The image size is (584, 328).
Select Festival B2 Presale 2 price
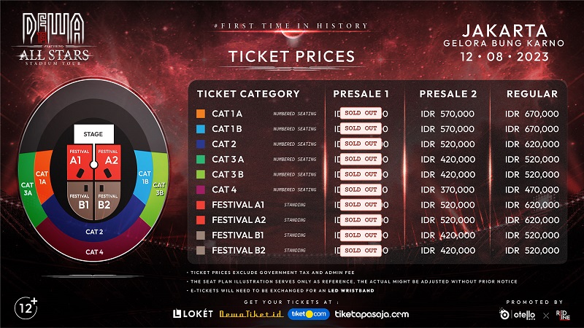[x=447, y=250]
